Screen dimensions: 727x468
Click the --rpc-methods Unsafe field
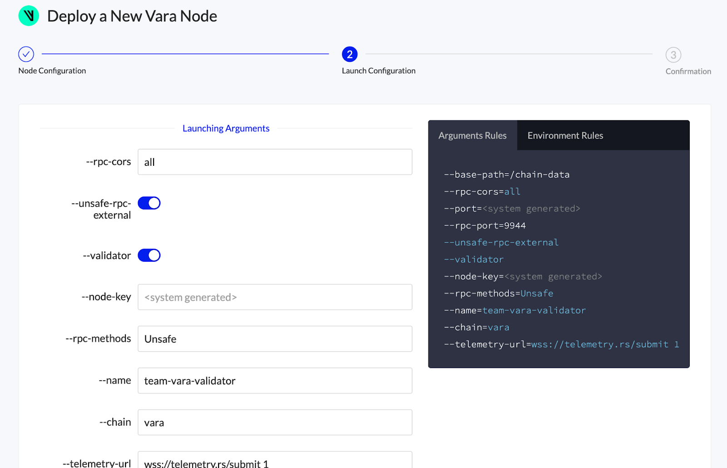tap(275, 339)
